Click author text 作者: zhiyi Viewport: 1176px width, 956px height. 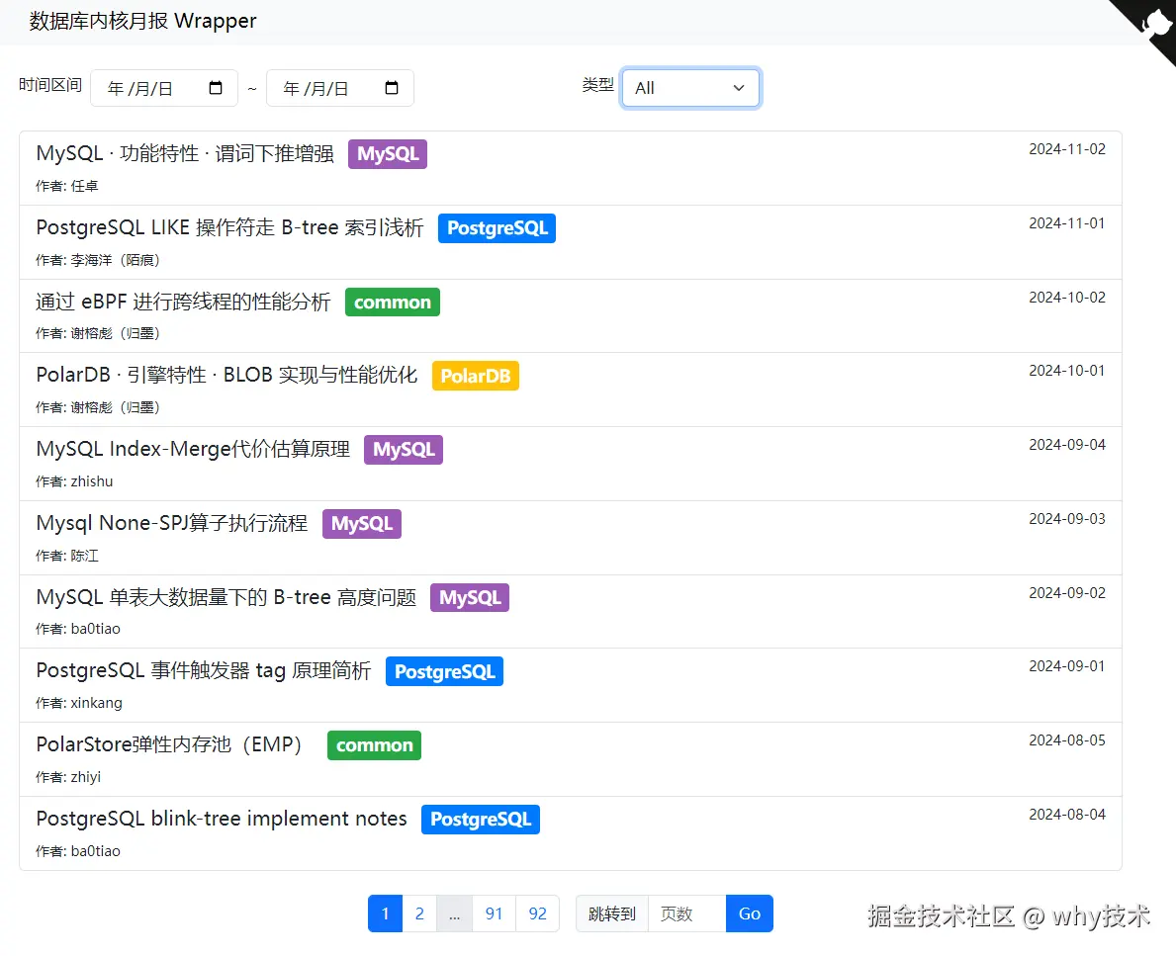click(68, 777)
